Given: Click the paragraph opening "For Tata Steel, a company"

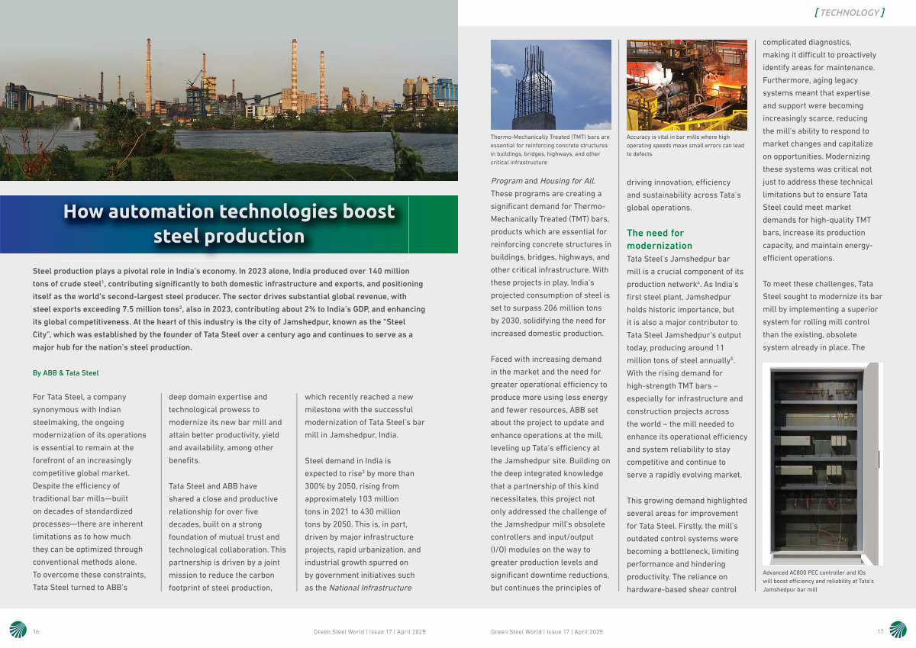Looking at the screenshot, I should (x=79, y=397).
